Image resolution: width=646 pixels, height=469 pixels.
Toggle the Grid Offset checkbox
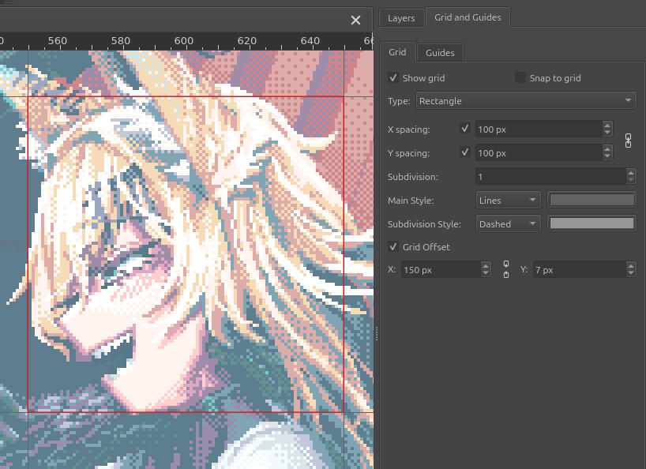point(393,246)
